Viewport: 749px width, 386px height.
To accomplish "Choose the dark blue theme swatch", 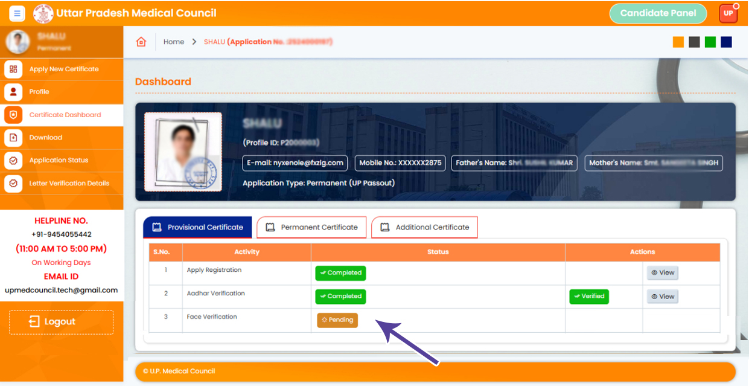I will [x=726, y=42].
